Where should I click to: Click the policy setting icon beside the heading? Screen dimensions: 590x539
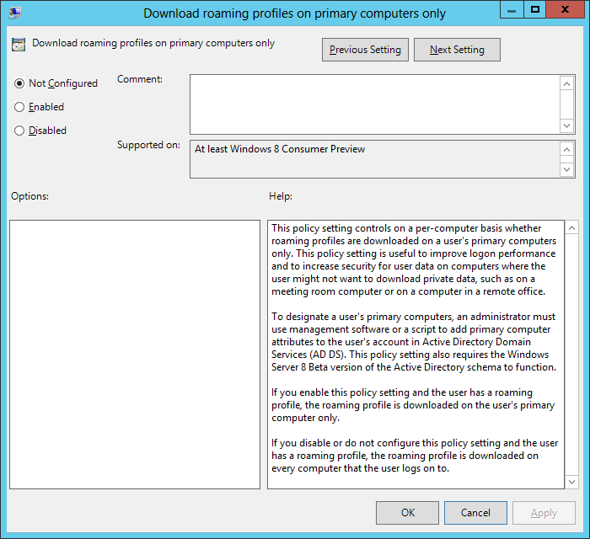coord(19,45)
